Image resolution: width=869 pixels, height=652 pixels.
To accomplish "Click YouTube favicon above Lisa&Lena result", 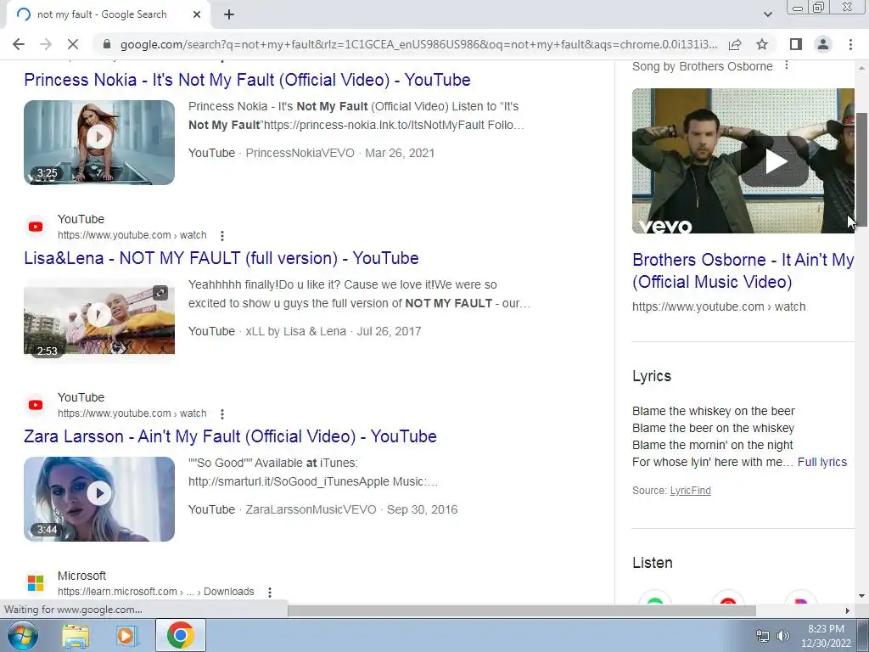I will pyautogui.click(x=36, y=227).
